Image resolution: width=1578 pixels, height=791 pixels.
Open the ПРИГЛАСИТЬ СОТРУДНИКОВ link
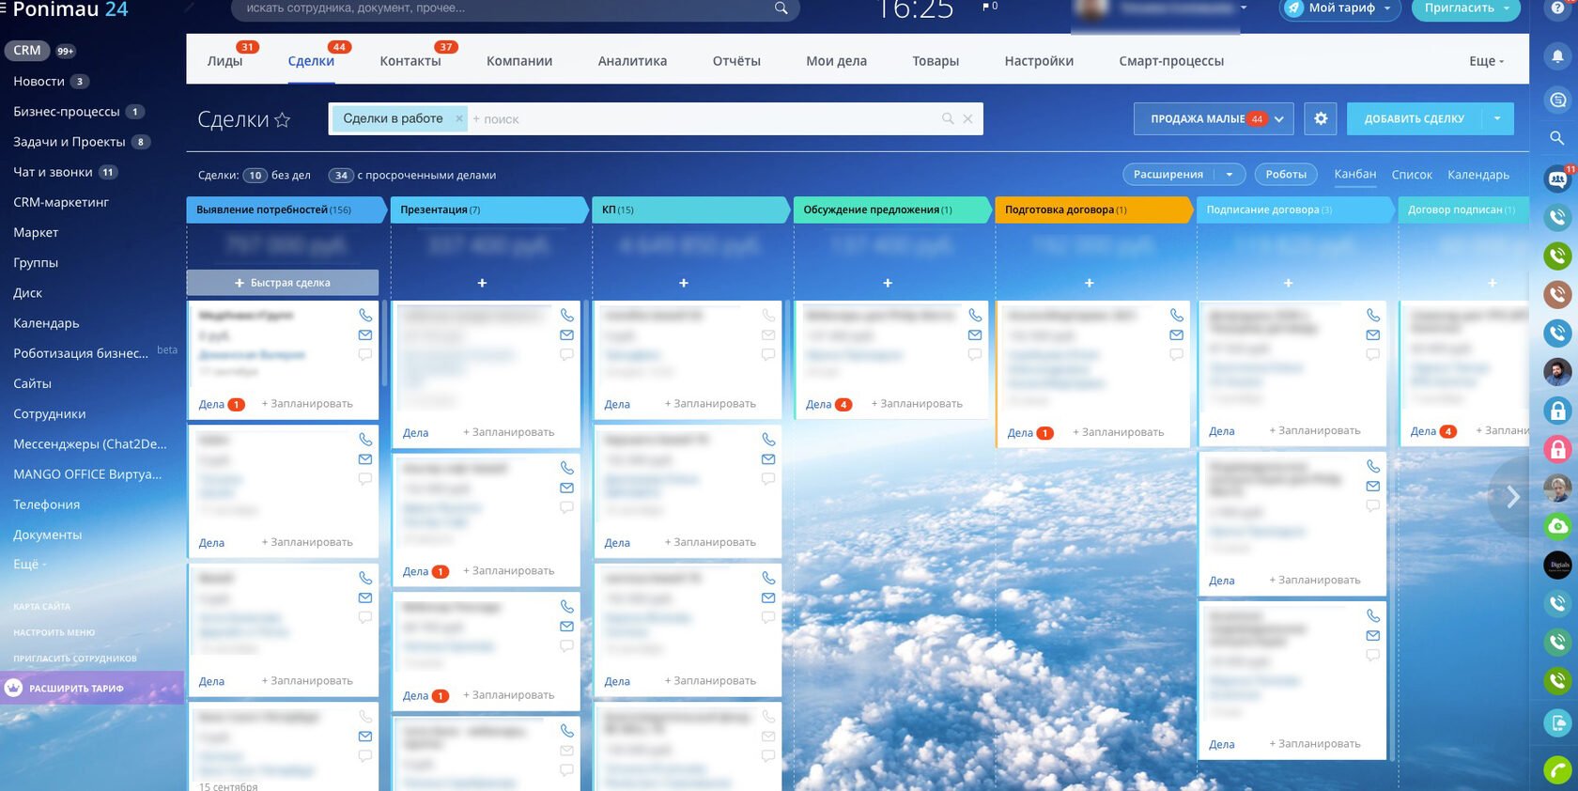point(75,659)
